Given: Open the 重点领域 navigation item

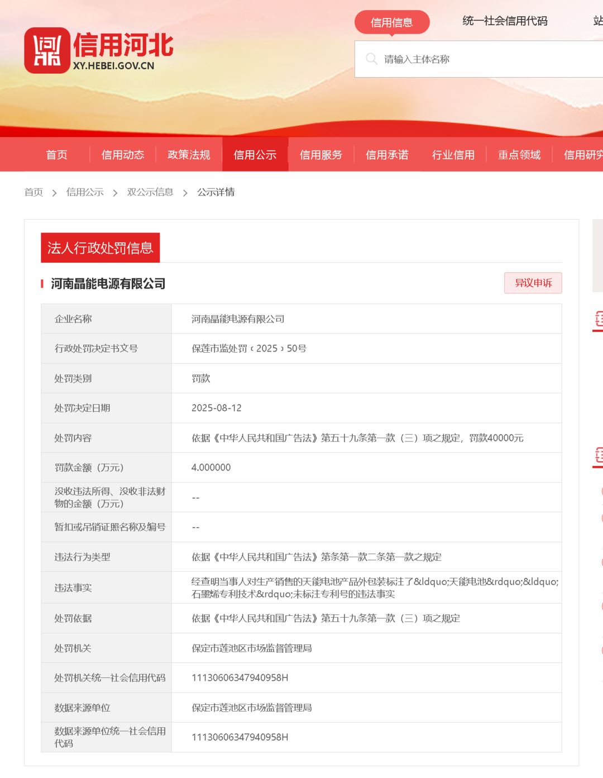Looking at the screenshot, I should pos(519,155).
